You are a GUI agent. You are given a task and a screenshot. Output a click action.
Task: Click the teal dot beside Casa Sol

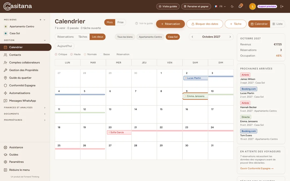pos(6,33)
